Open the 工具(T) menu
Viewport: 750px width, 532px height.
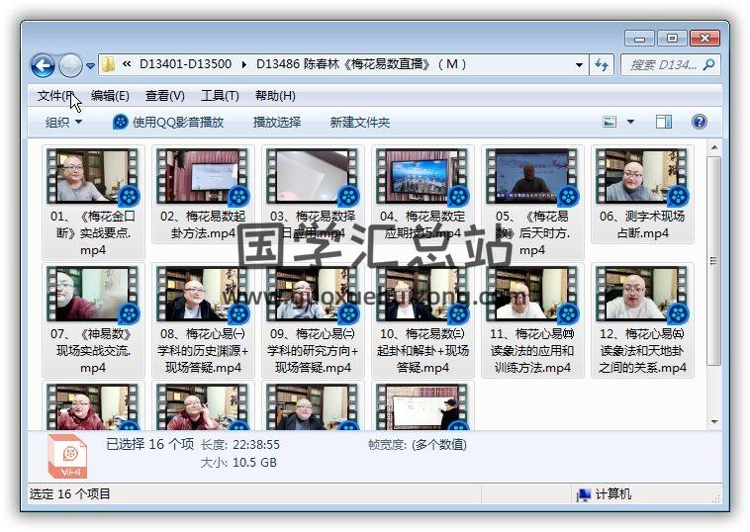[x=220, y=96]
